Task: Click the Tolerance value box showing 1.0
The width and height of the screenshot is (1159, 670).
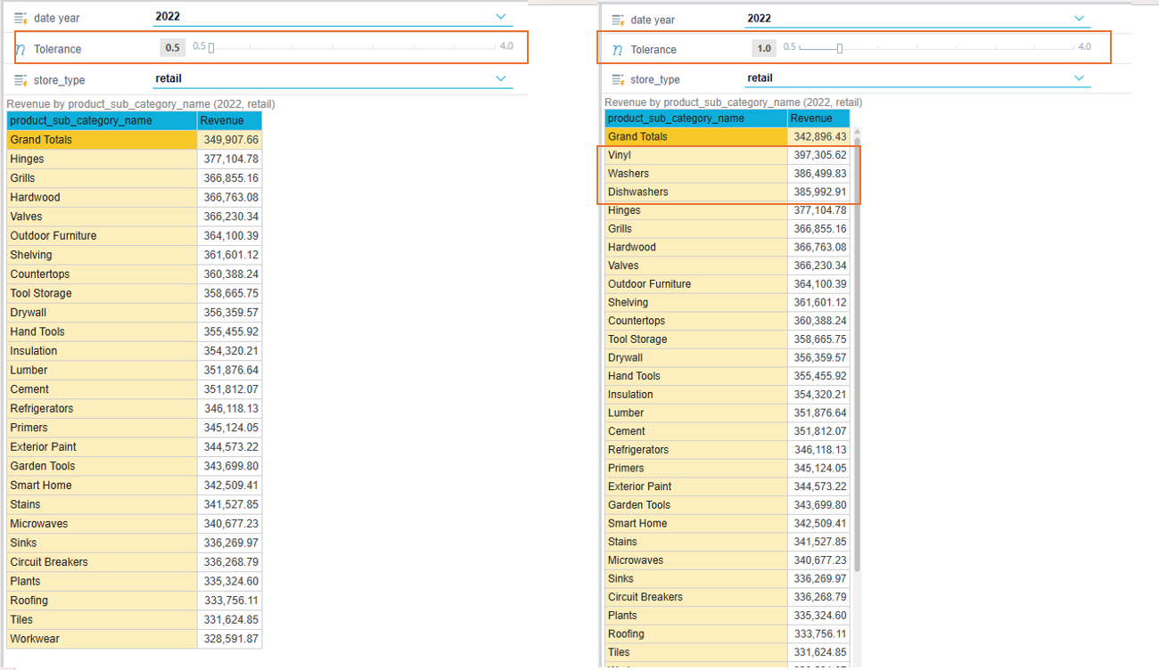Action: click(x=764, y=48)
